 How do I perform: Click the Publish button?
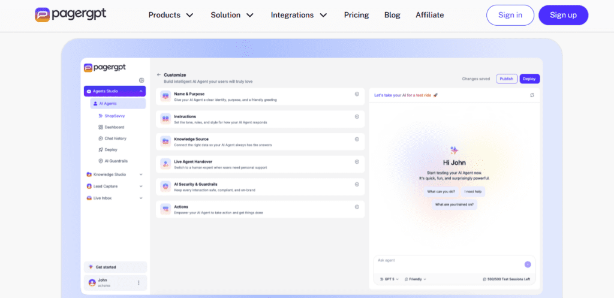pos(507,79)
